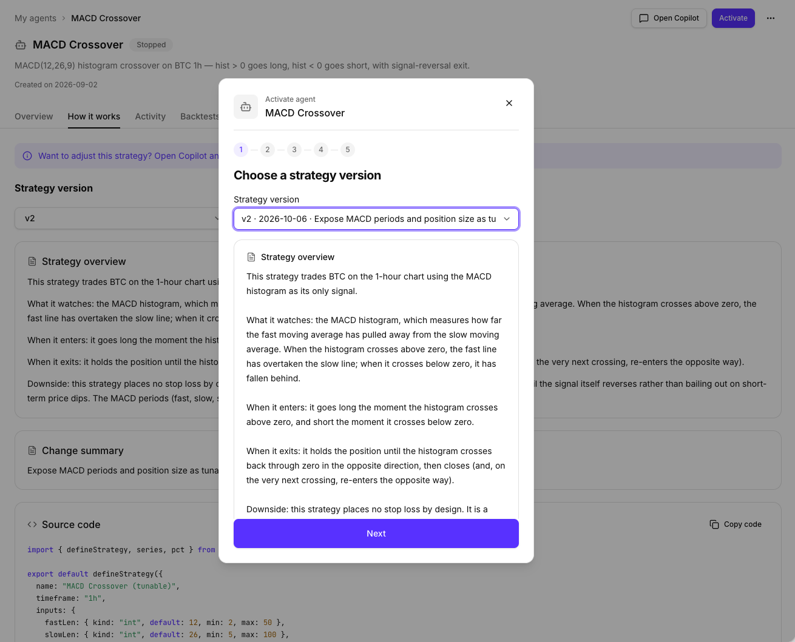This screenshot has height=642, width=795.
Task: Click the robot icon beside MACD Crossover title
Action: (21, 45)
